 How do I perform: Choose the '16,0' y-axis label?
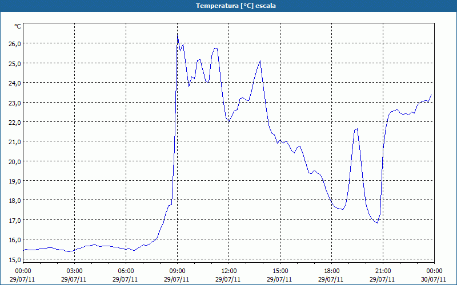tap(15, 240)
